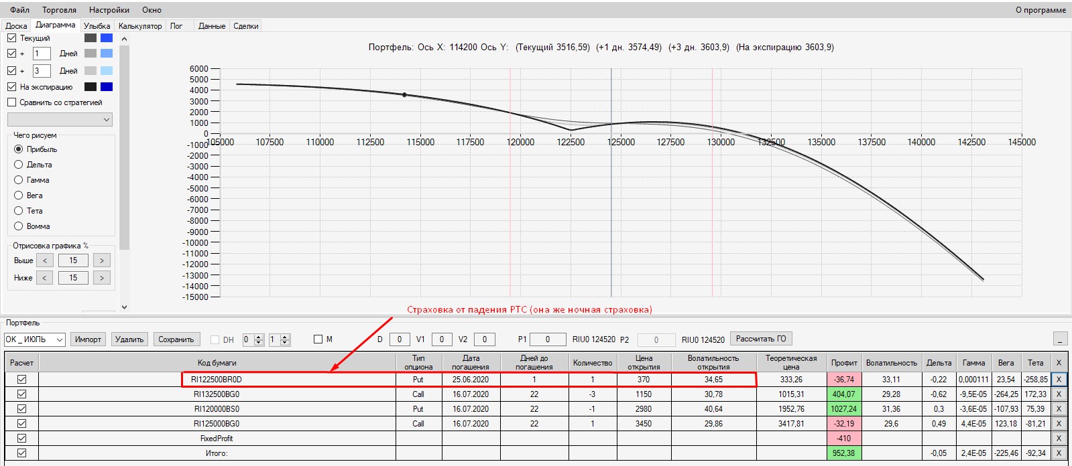Switch to the Лог tab
The height and width of the screenshot is (466, 1072).
[176, 26]
